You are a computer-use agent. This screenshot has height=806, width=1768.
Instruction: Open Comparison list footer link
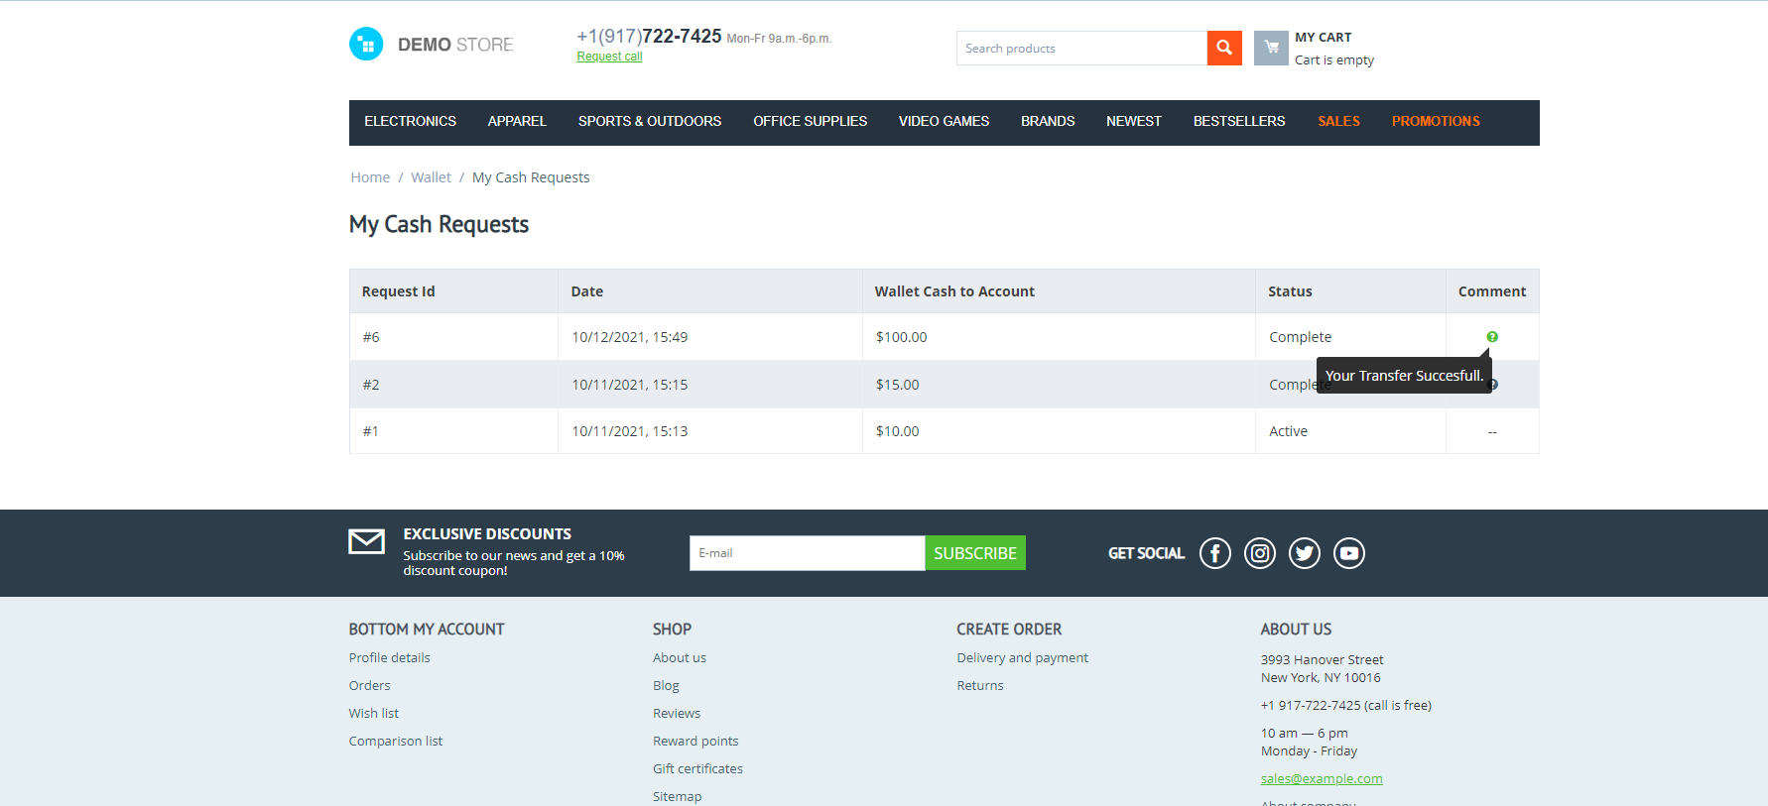pos(395,741)
